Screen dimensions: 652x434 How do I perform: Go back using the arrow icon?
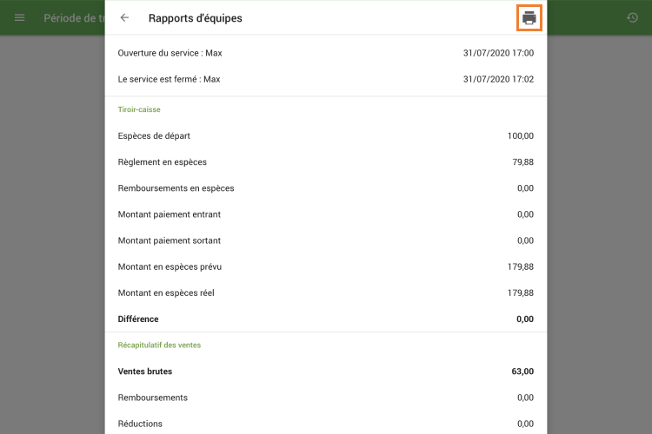click(125, 17)
